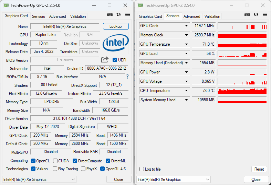Click the Boost 1496 MHz value
This screenshot has height=185, width=271.
point(118,135)
